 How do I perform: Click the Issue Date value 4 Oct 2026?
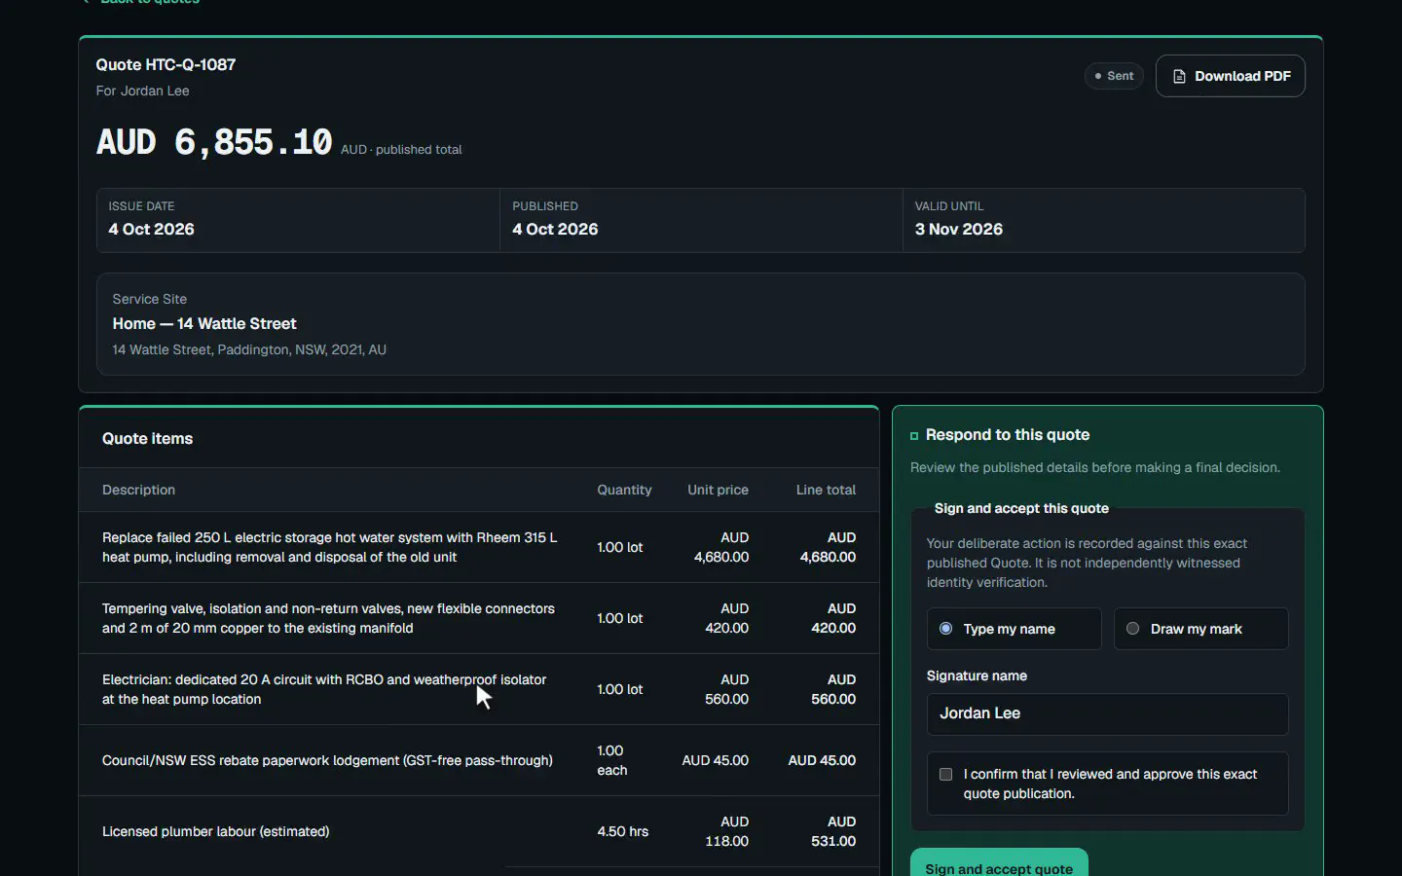[x=151, y=230]
